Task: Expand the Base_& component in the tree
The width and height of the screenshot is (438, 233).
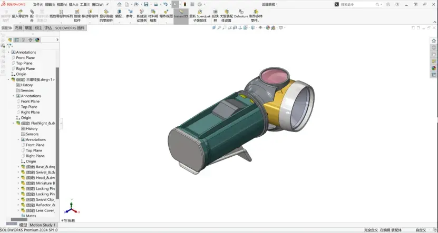Action: click(x=18, y=167)
